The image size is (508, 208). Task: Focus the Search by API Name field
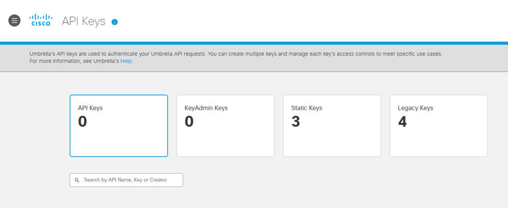(x=127, y=180)
